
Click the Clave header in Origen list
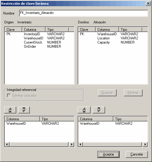(13, 30)
